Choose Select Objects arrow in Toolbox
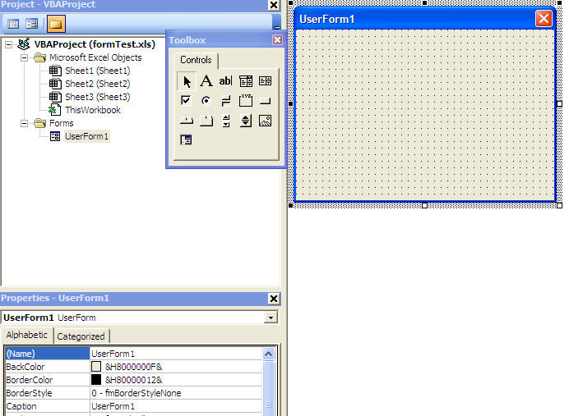The width and height of the screenshot is (569, 416). point(186,81)
